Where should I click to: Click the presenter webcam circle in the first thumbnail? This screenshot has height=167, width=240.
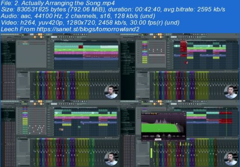coord(111,92)
